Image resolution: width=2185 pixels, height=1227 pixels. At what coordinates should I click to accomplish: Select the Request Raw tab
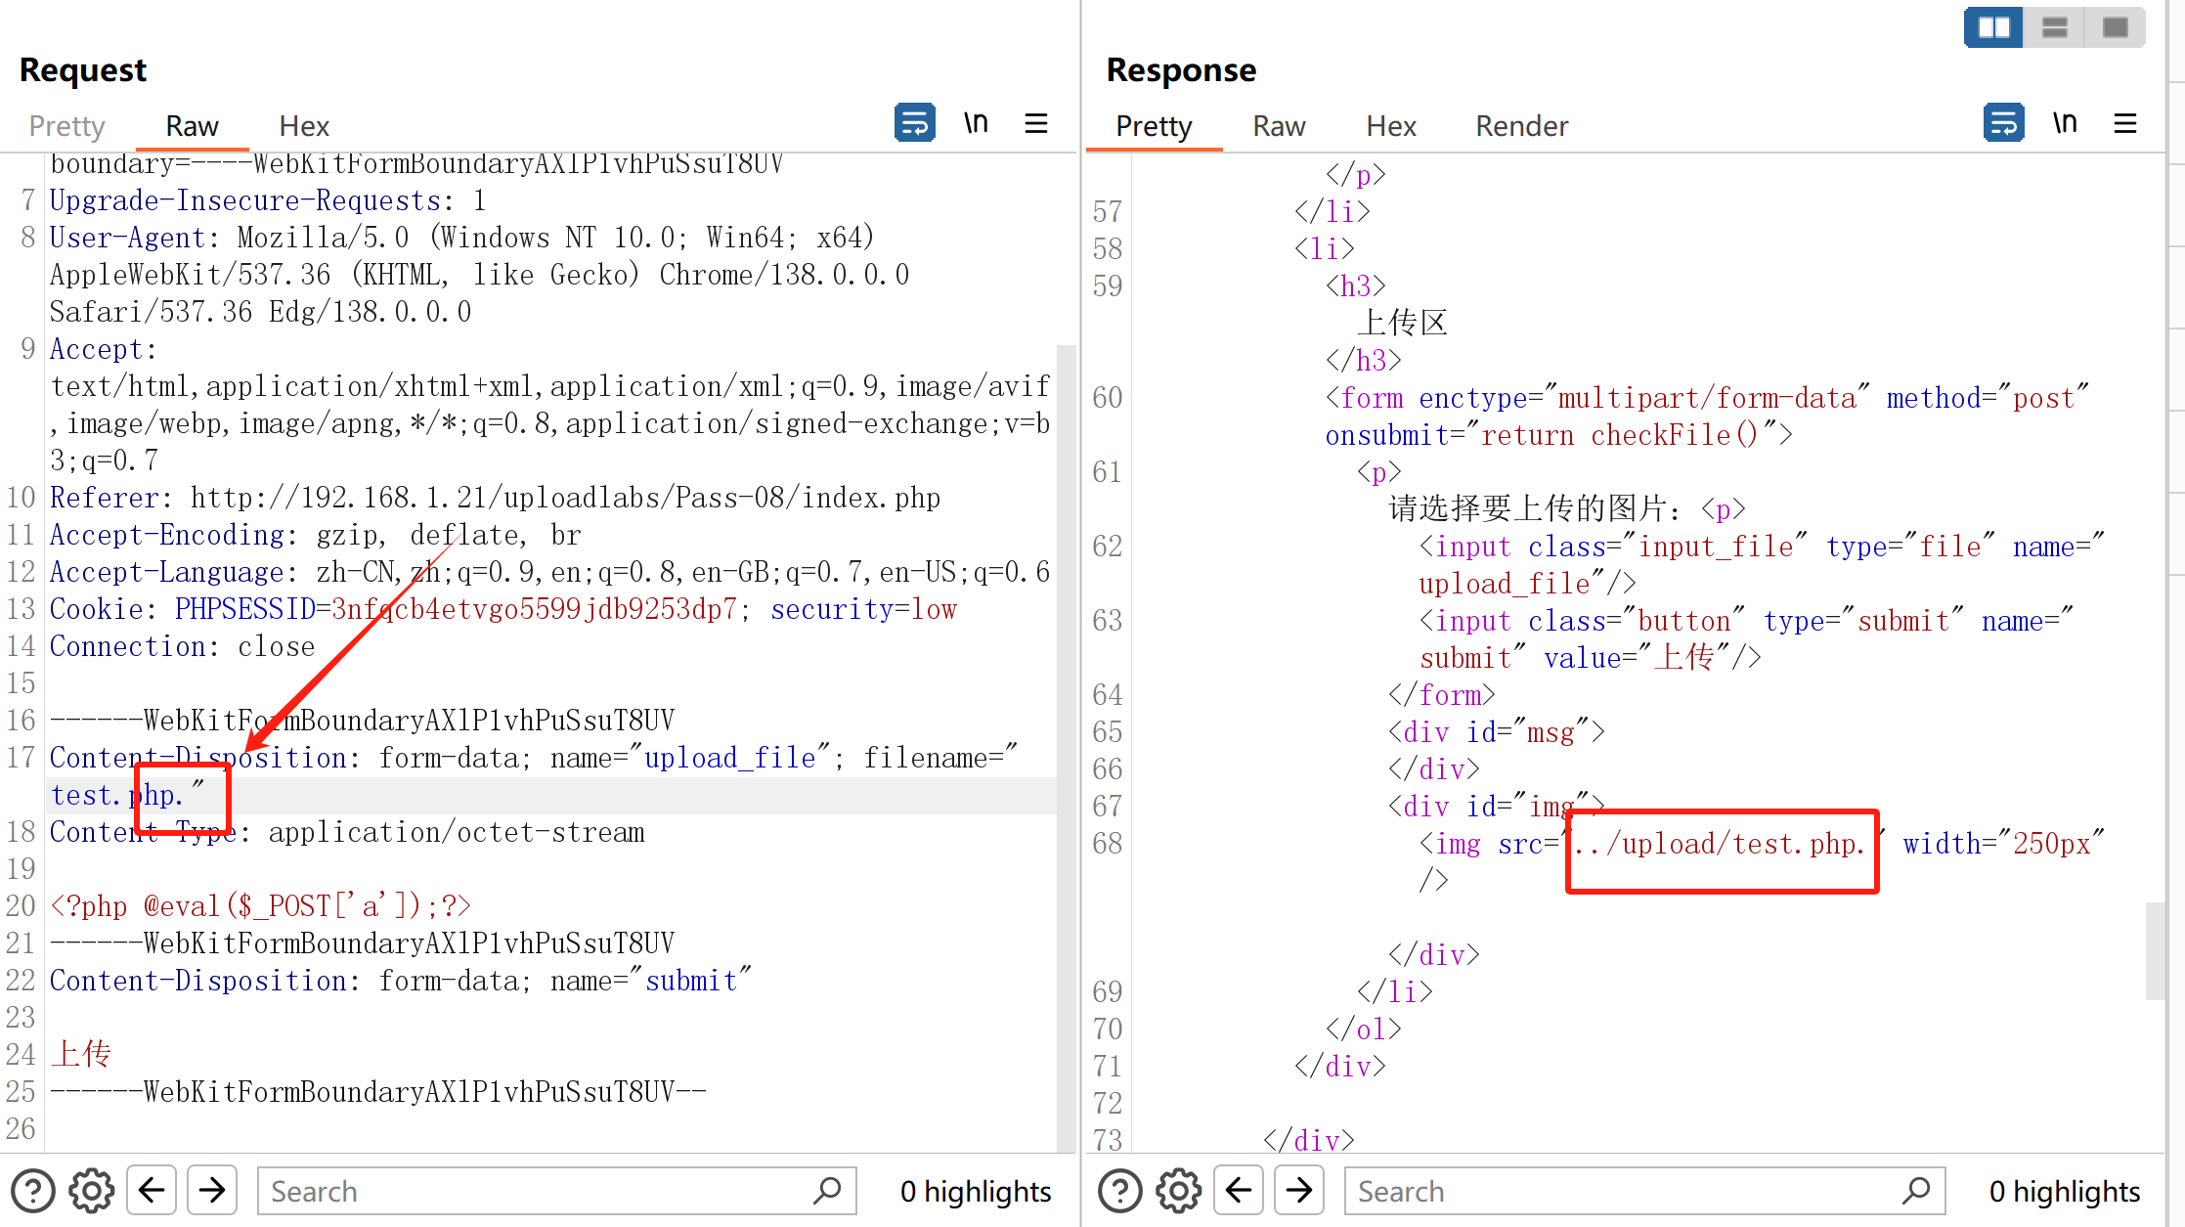click(192, 126)
